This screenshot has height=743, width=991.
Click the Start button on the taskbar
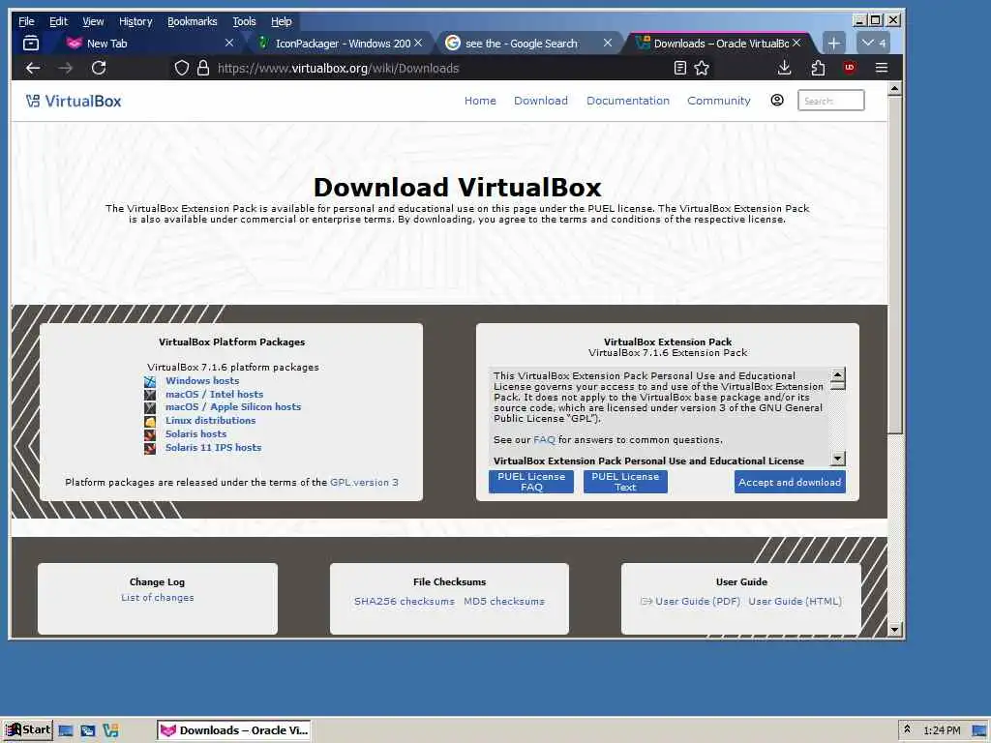(x=28, y=730)
